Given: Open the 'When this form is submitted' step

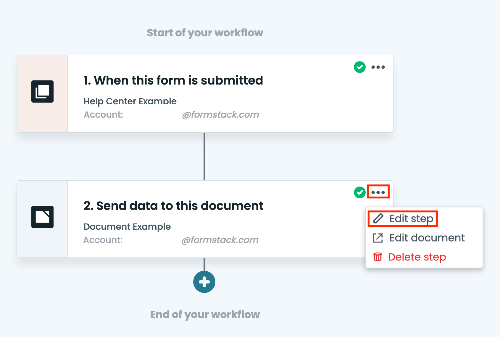Looking at the screenshot, I should [x=173, y=80].
